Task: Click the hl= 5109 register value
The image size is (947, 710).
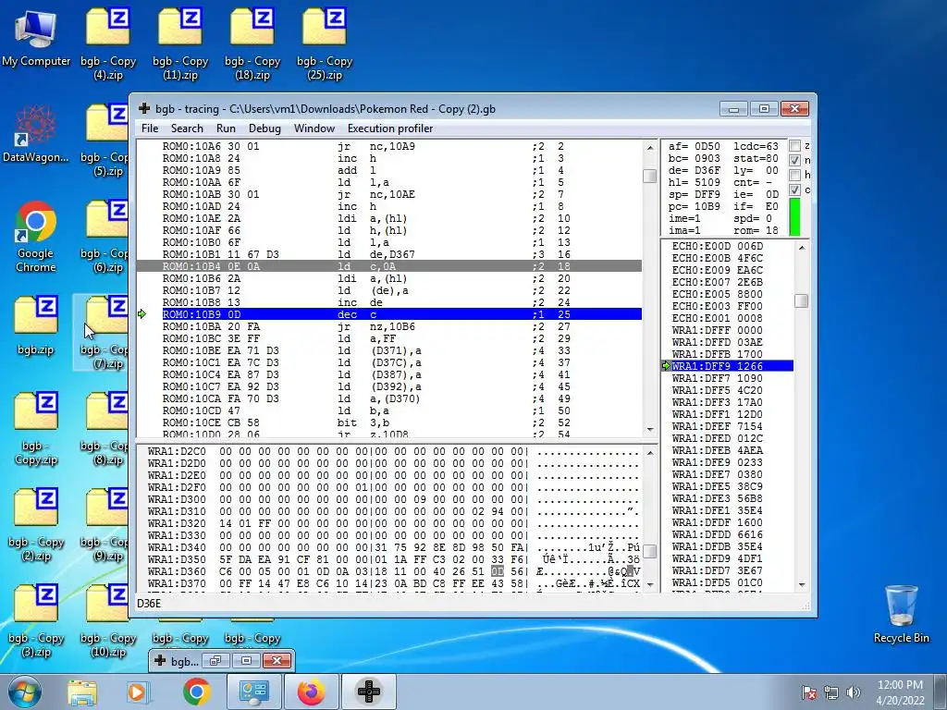Action: click(x=694, y=182)
